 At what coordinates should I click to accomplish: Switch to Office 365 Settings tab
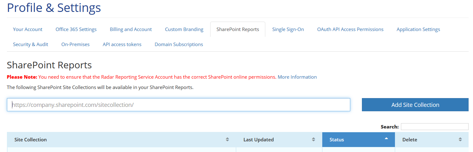[76, 29]
